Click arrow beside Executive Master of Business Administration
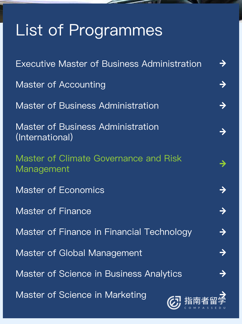 coord(223,63)
